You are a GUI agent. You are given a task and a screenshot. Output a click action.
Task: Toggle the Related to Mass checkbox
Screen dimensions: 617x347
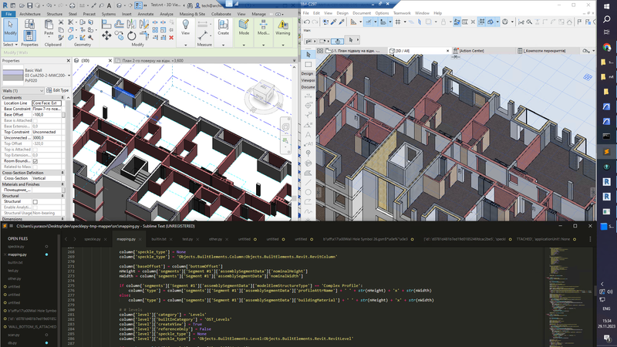pos(35,167)
